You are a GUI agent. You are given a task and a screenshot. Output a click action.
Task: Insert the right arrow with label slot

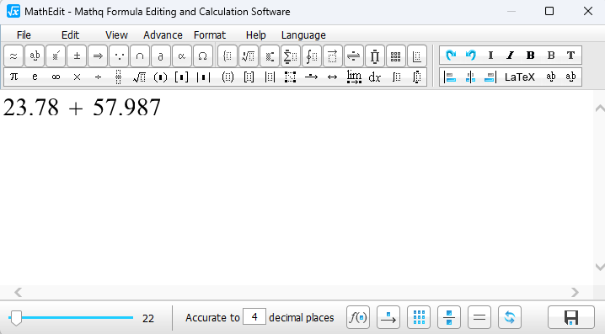pos(312,77)
